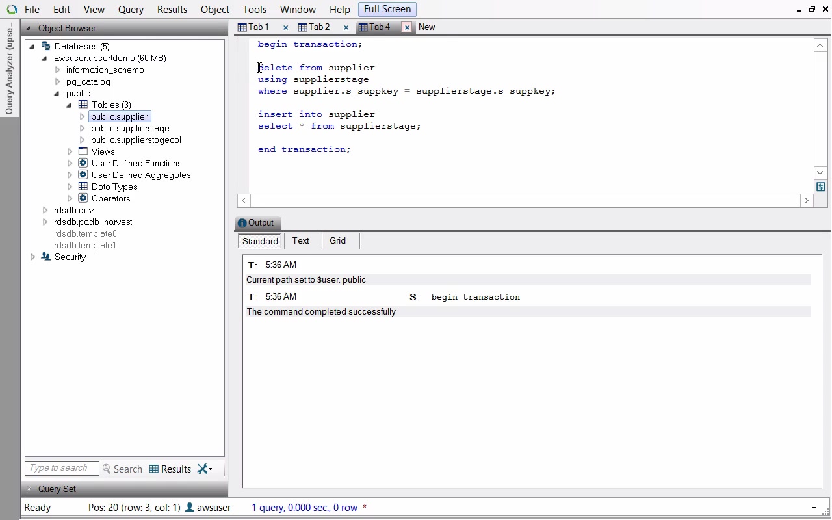Expand the rdsdb.dev database
Screen dimensions: 832x520
45,210
